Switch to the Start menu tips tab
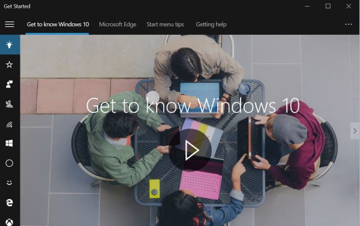This screenshot has width=360, height=226. click(x=165, y=25)
